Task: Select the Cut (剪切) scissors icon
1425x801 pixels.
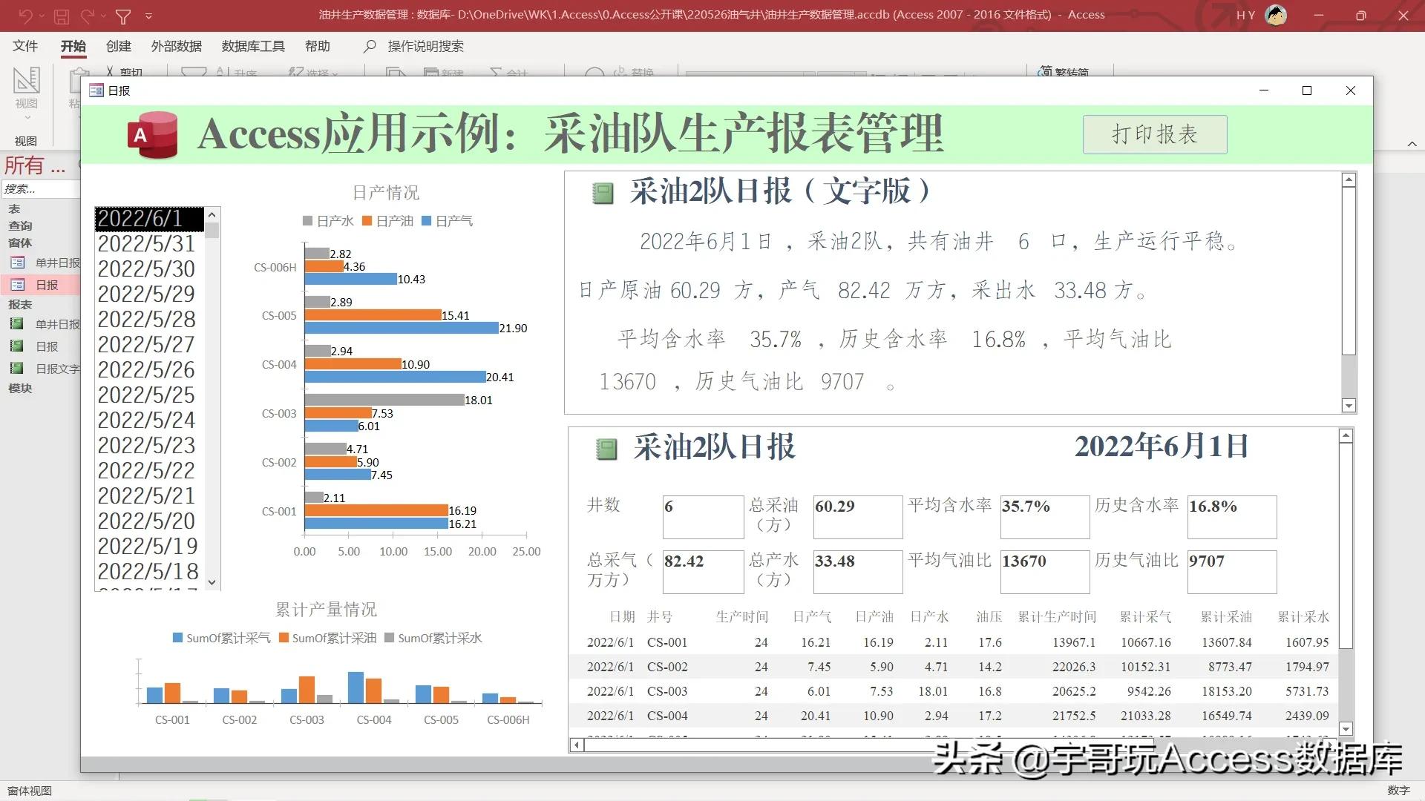Action: tap(110, 71)
